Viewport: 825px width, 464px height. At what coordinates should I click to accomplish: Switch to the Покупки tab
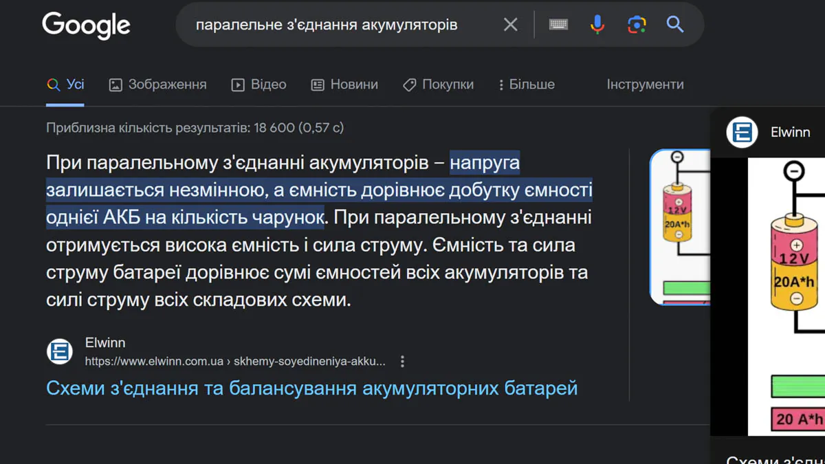point(438,85)
